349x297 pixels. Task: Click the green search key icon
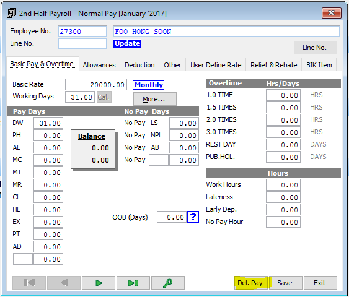168,283
